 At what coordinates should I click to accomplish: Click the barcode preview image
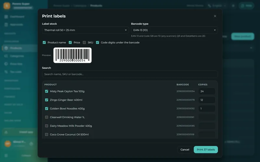[x=72, y=55]
